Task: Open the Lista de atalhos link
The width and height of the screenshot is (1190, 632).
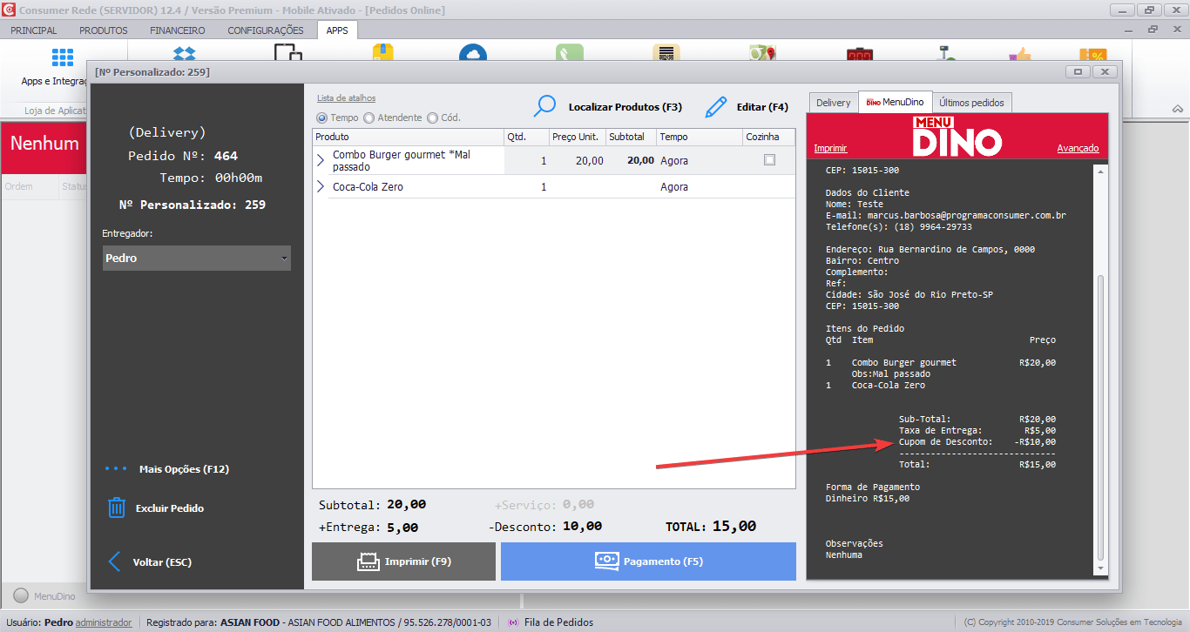Action: (347, 98)
